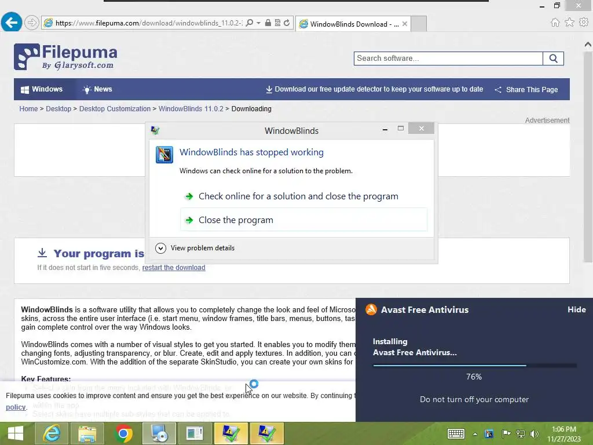Click the browser Back arrow button
Screen dimensions: 593x445
[12, 23]
